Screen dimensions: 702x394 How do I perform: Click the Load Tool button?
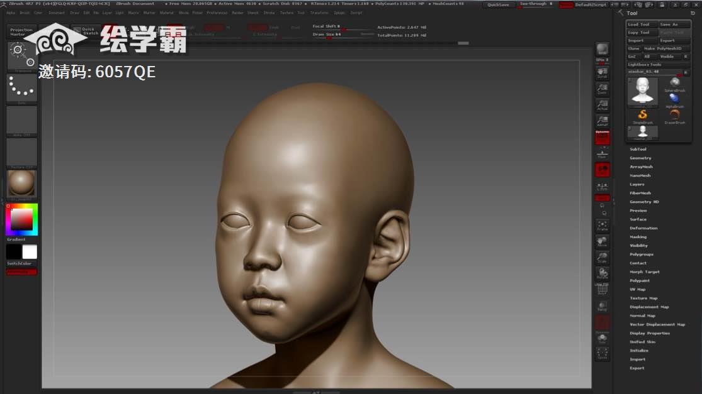pyautogui.click(x=642, y=25)
